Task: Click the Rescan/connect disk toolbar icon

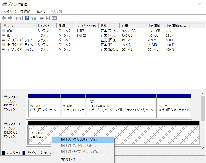Action: [42, 18]
